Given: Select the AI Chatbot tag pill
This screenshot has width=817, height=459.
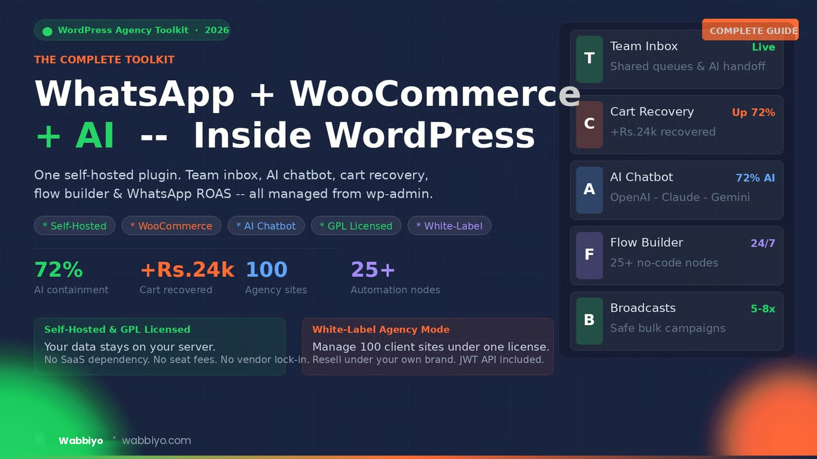Looking at the screenshot, I should pyautogui.click(x=266, y=226).
